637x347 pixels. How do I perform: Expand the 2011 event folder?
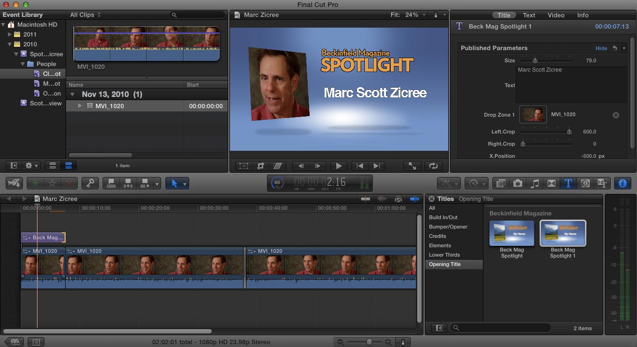[10, 35]
